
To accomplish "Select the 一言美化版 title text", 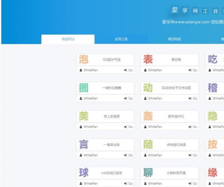I will (112, 145).
